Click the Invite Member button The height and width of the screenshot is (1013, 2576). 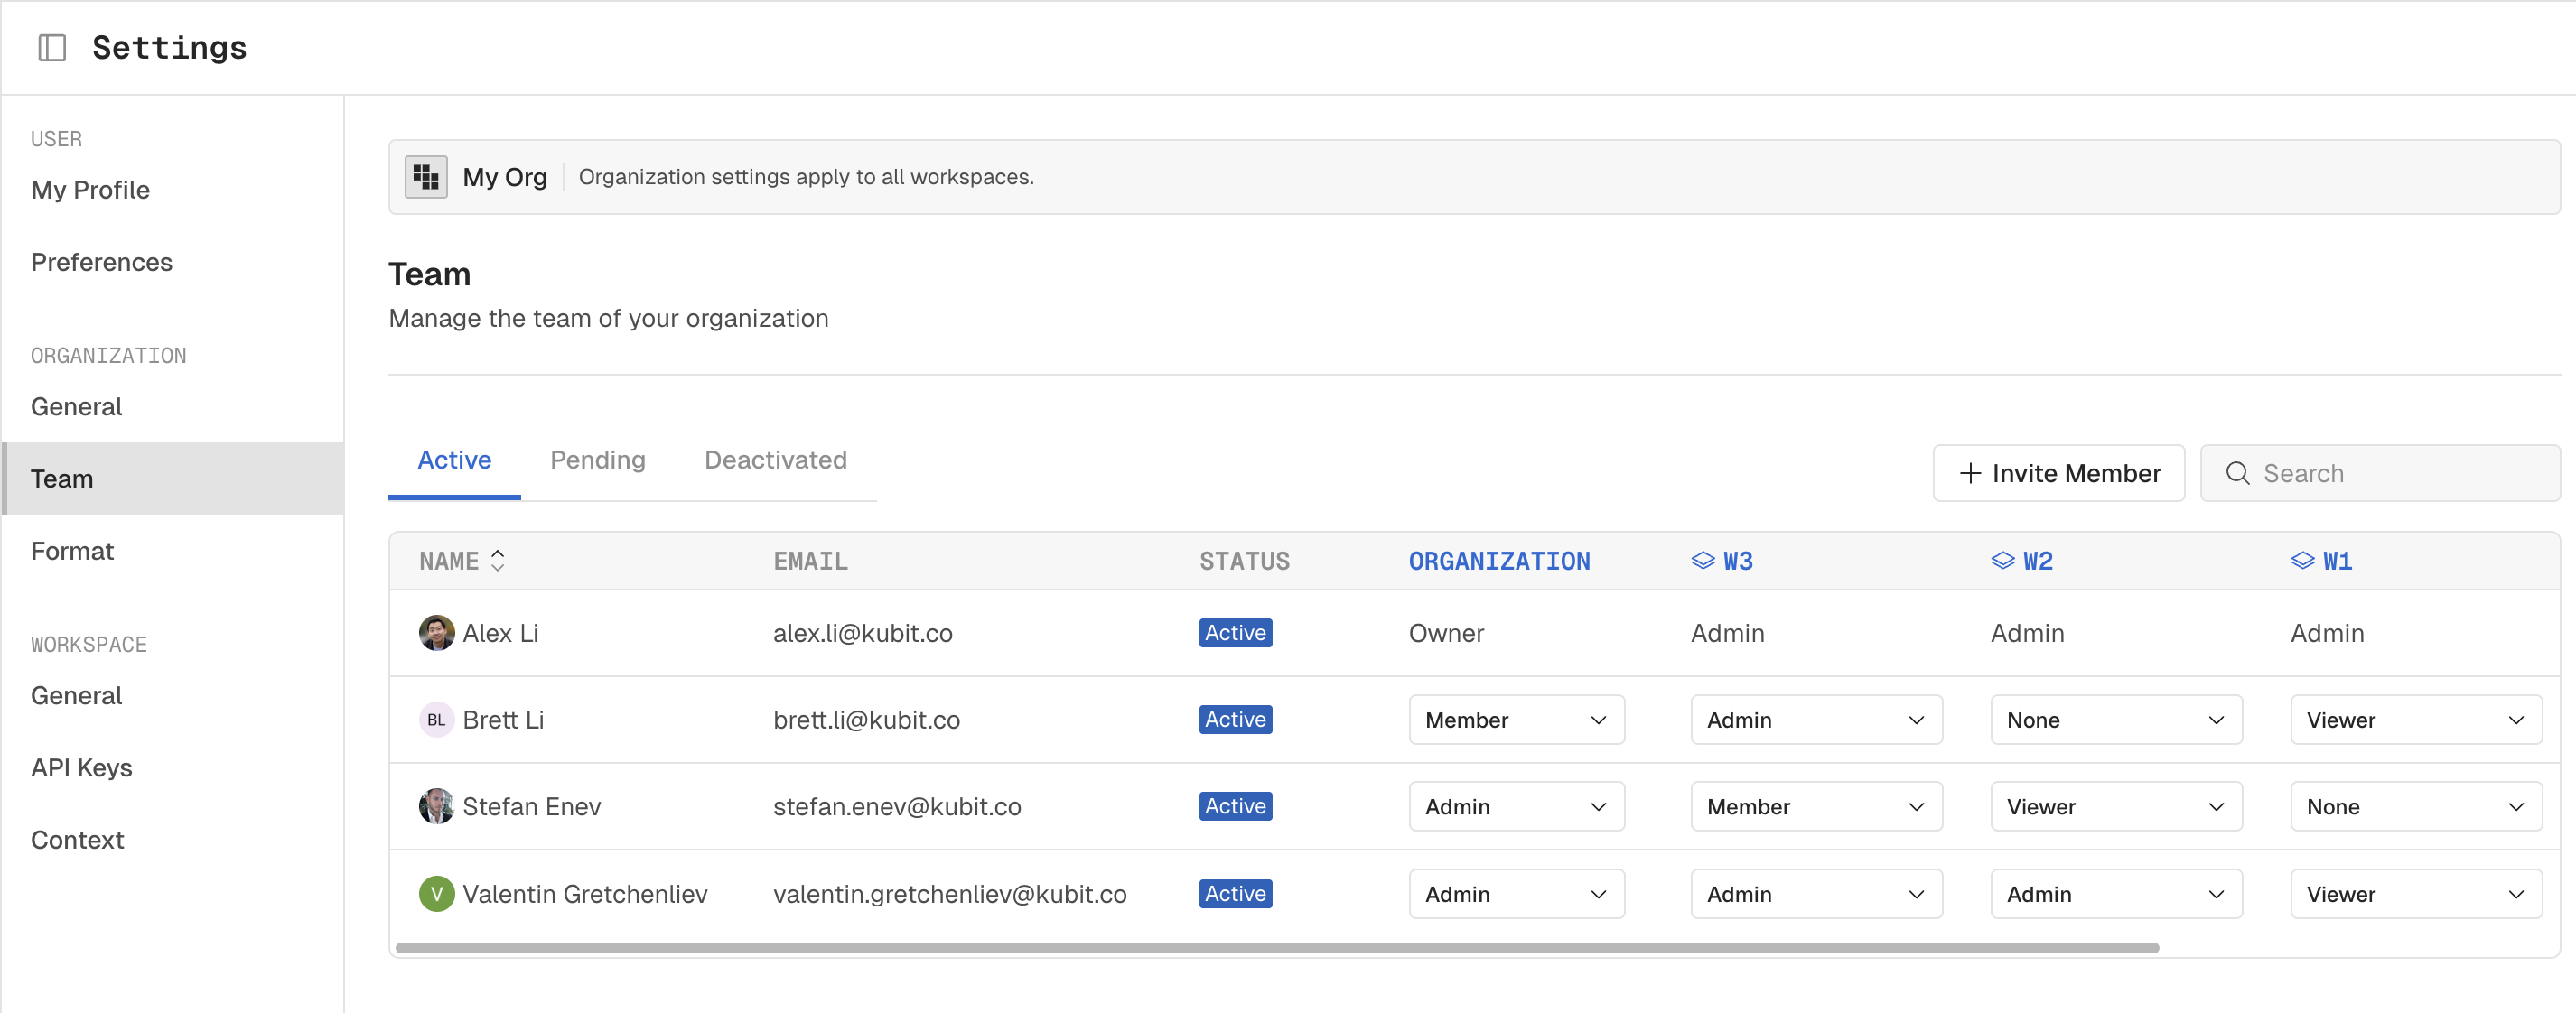pos(2058,473)
